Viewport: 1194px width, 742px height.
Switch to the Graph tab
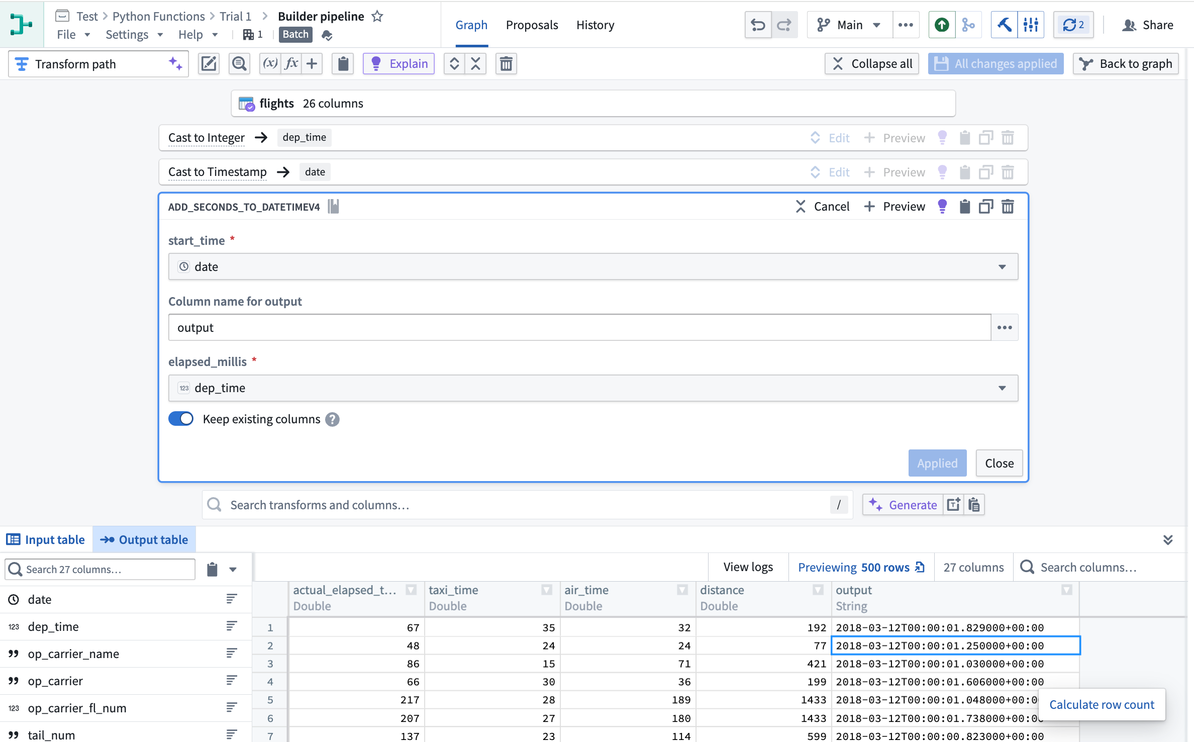[471, 25]
